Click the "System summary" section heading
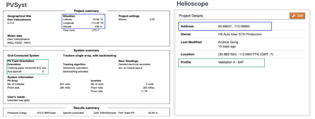 pos(86,51)
